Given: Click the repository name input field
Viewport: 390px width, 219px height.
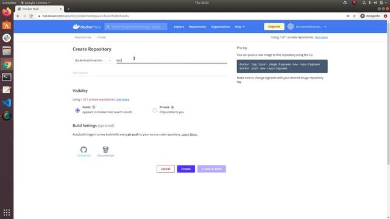Looking at the screenshot, I should [x=172, y=60].
